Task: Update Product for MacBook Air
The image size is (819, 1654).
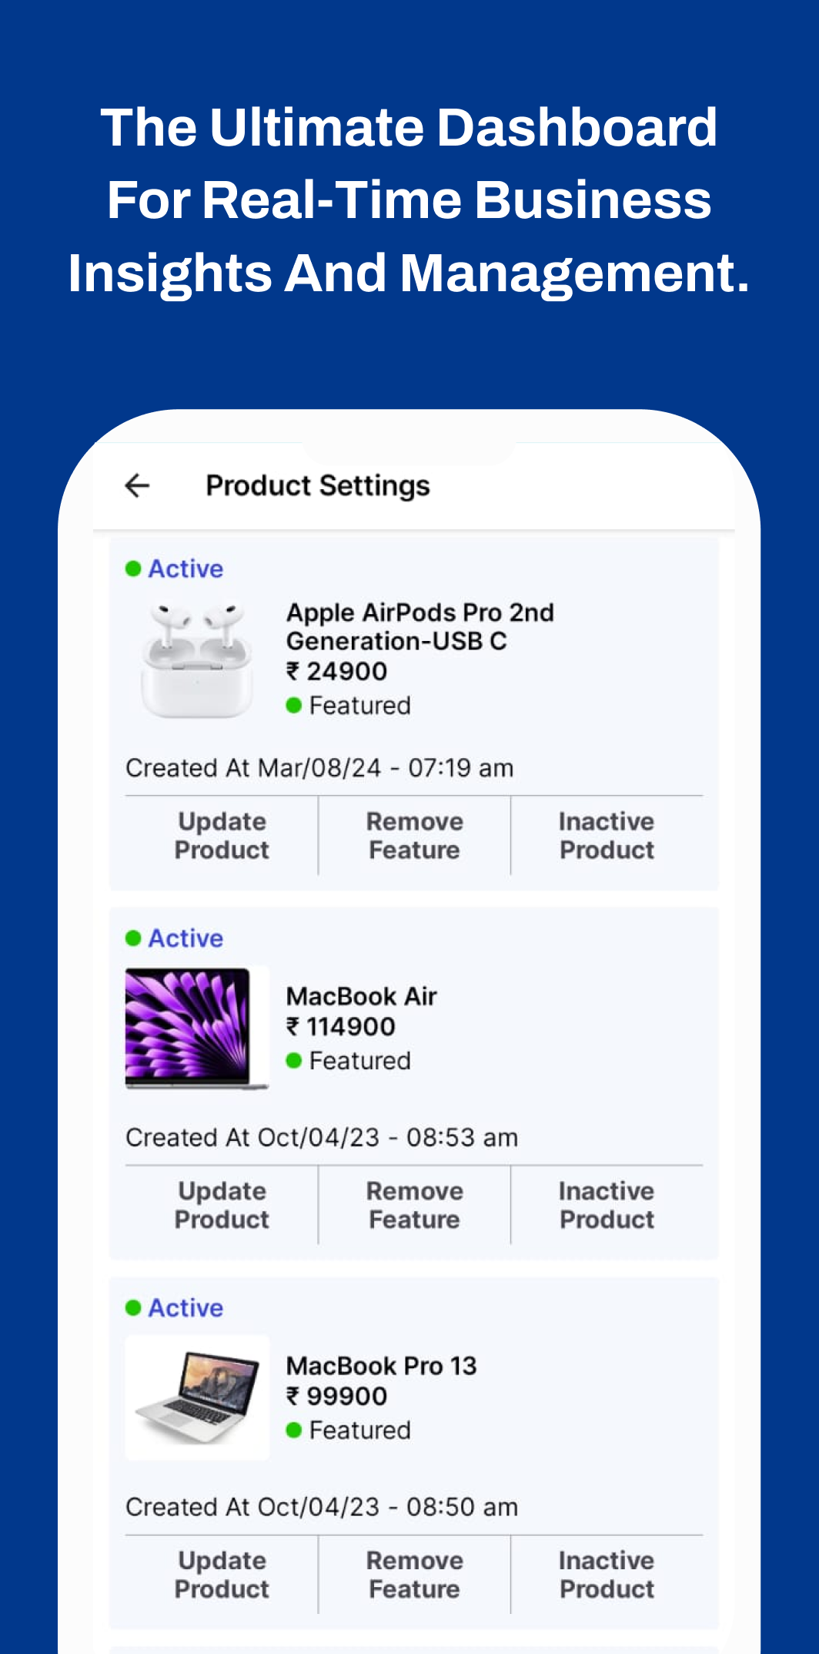Action: (x=221, y=1206)
